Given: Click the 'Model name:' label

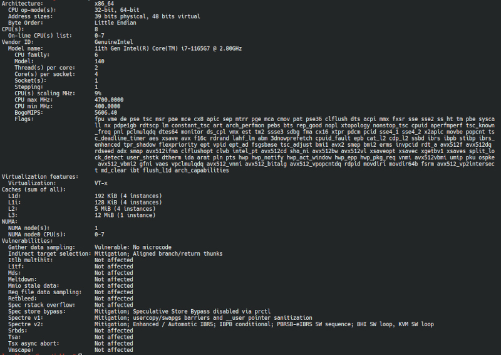Looking at the screenshot, I should point(26,48).
